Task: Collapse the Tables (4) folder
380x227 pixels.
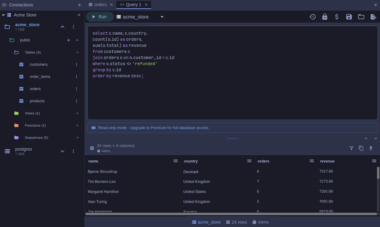Action: click(77, 52)
